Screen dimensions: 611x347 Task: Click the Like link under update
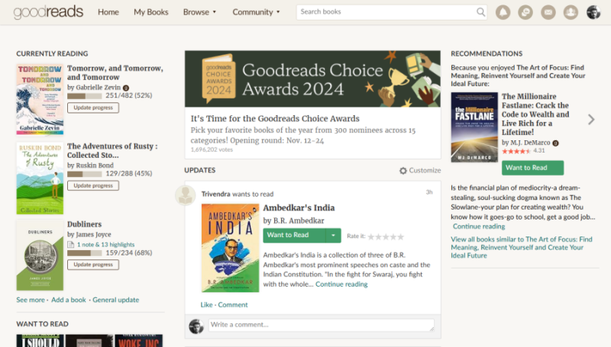coord(206,305)
